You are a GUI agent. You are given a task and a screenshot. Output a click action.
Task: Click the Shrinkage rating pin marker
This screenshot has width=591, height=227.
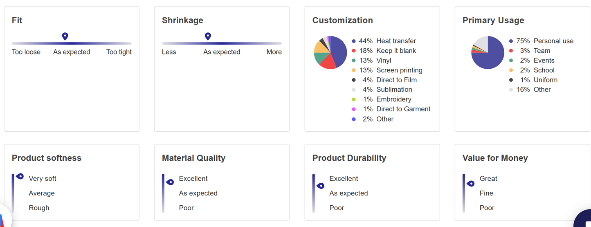(x=208, y=36)
